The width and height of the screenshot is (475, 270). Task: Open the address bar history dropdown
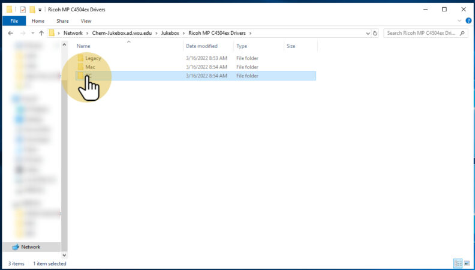click(x=366, y=33)
